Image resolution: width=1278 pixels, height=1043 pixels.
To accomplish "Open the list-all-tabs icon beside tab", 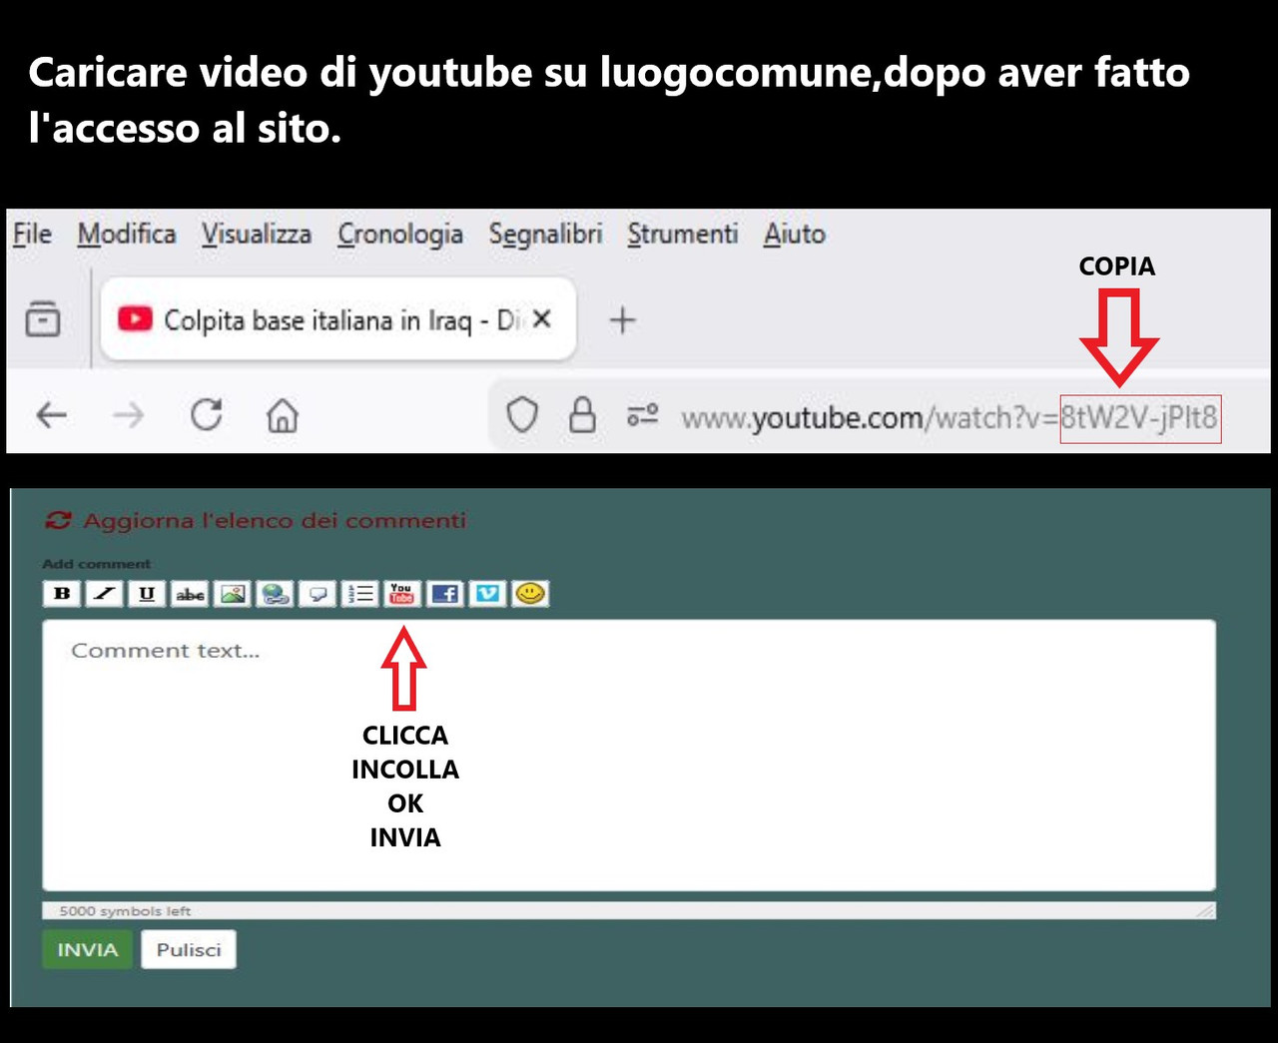I will pyautogui.click(x=43, y=318).
